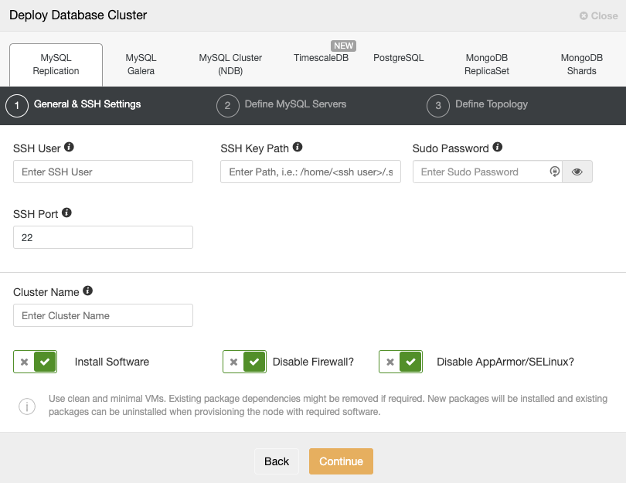Switch to the MySQL Galera tab
The width and height of the screenshot is (626, 483).
[141, 64]
